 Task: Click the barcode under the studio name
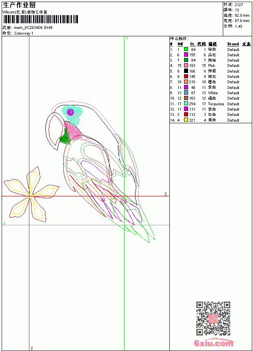tap(40, 19)
